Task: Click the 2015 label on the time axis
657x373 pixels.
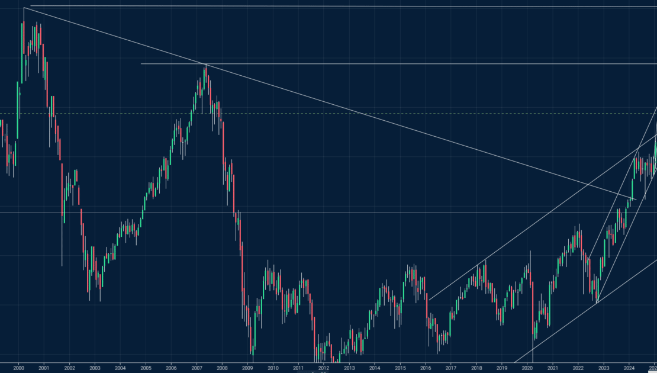Action: (400, 368)
